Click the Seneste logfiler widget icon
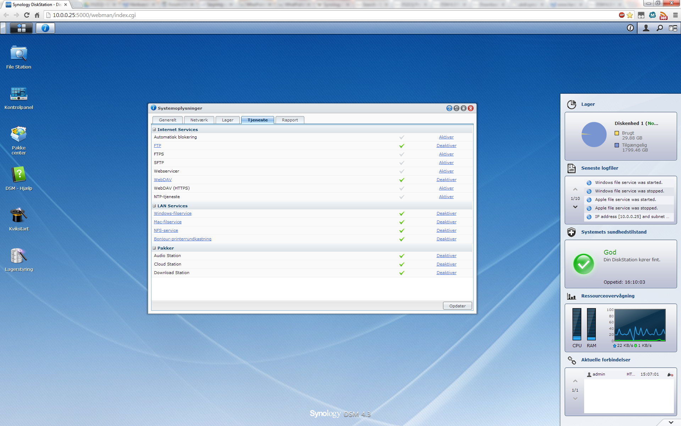681x426 pixels. point(571,168)
